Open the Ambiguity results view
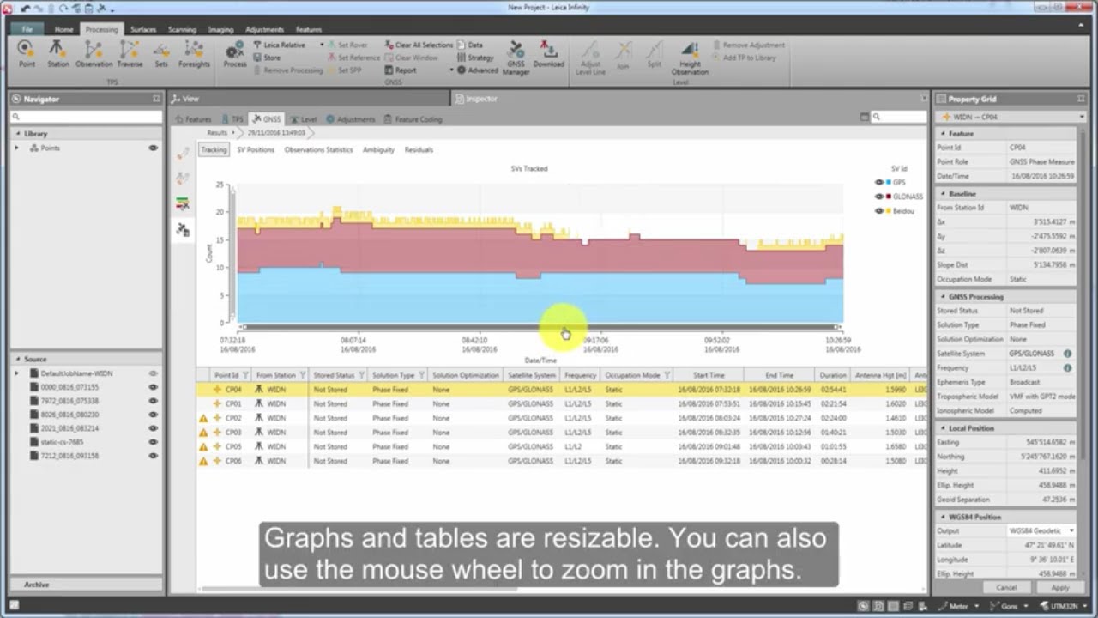 pos(378,149)
